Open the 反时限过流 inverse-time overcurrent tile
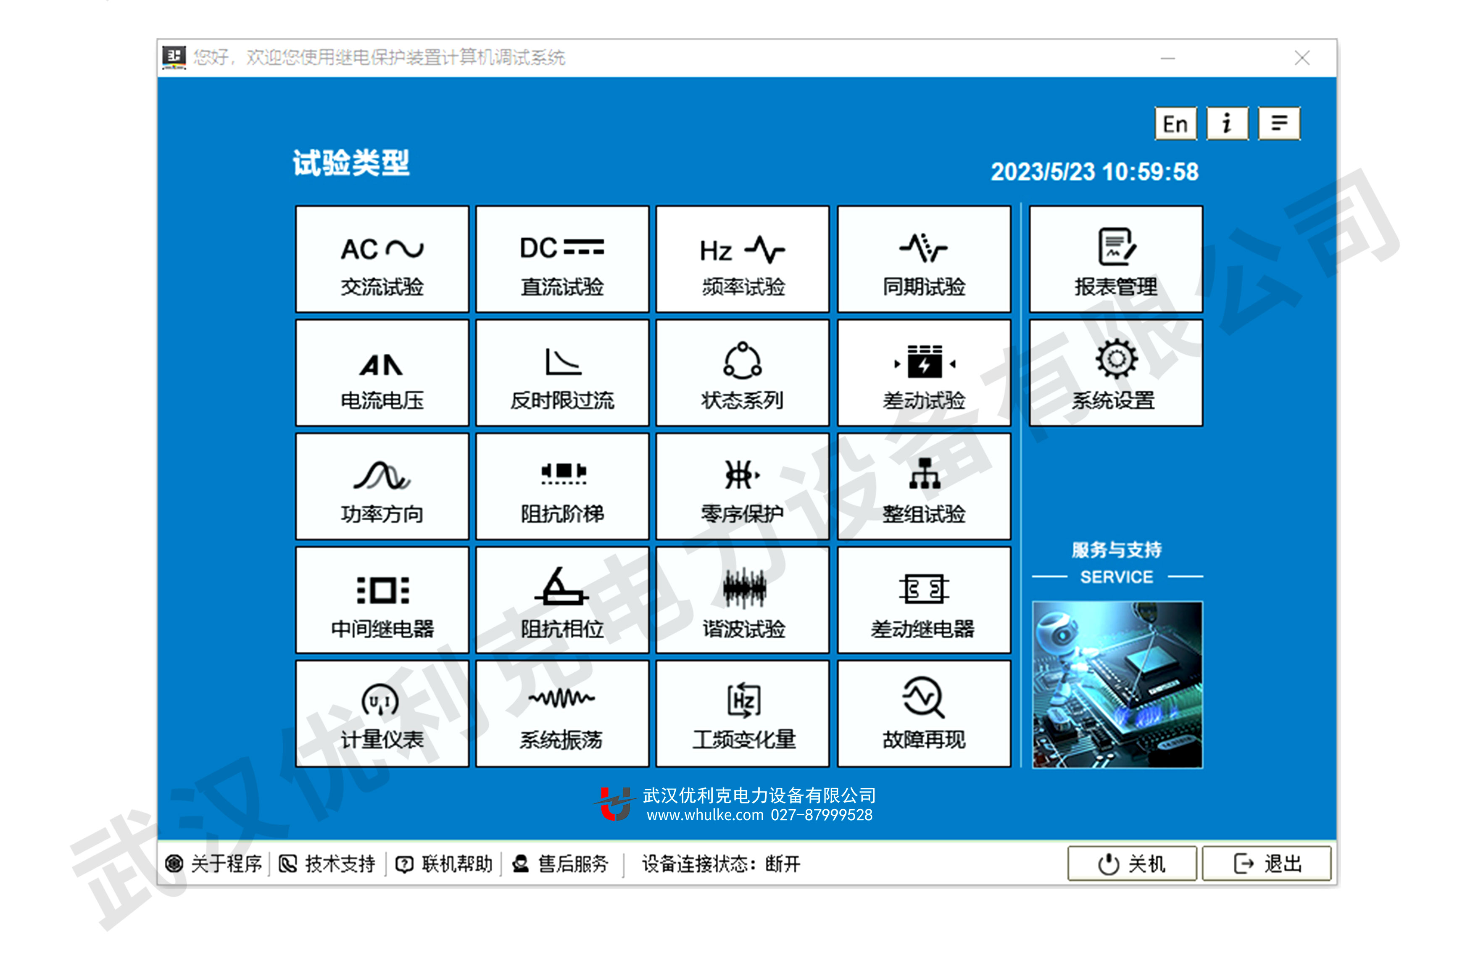The height and width of the screenshot is (974, 1465). (x=561, y=373)
